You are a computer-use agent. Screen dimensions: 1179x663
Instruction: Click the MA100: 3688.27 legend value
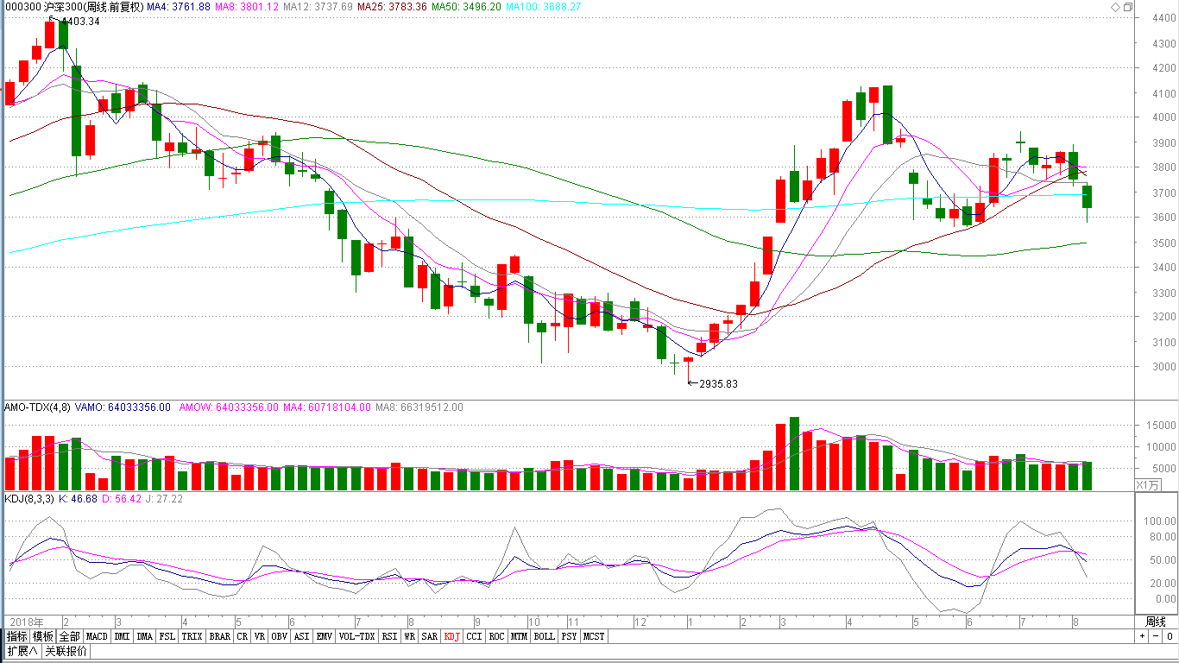click(544, 7)
